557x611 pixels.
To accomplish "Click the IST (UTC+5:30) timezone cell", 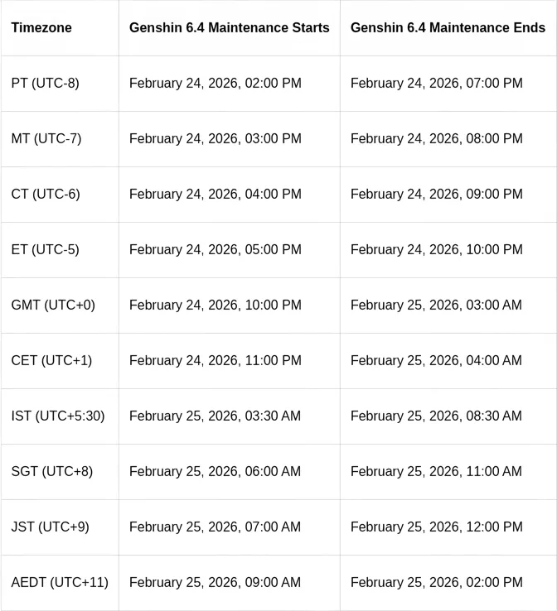I will [x=58, y=416].
